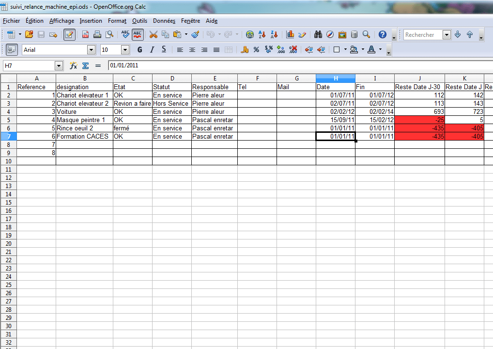This screenshot has width=493, height=349.
Task: Click Find Previous up arrow icon
Action: click(x=470, y=34)
